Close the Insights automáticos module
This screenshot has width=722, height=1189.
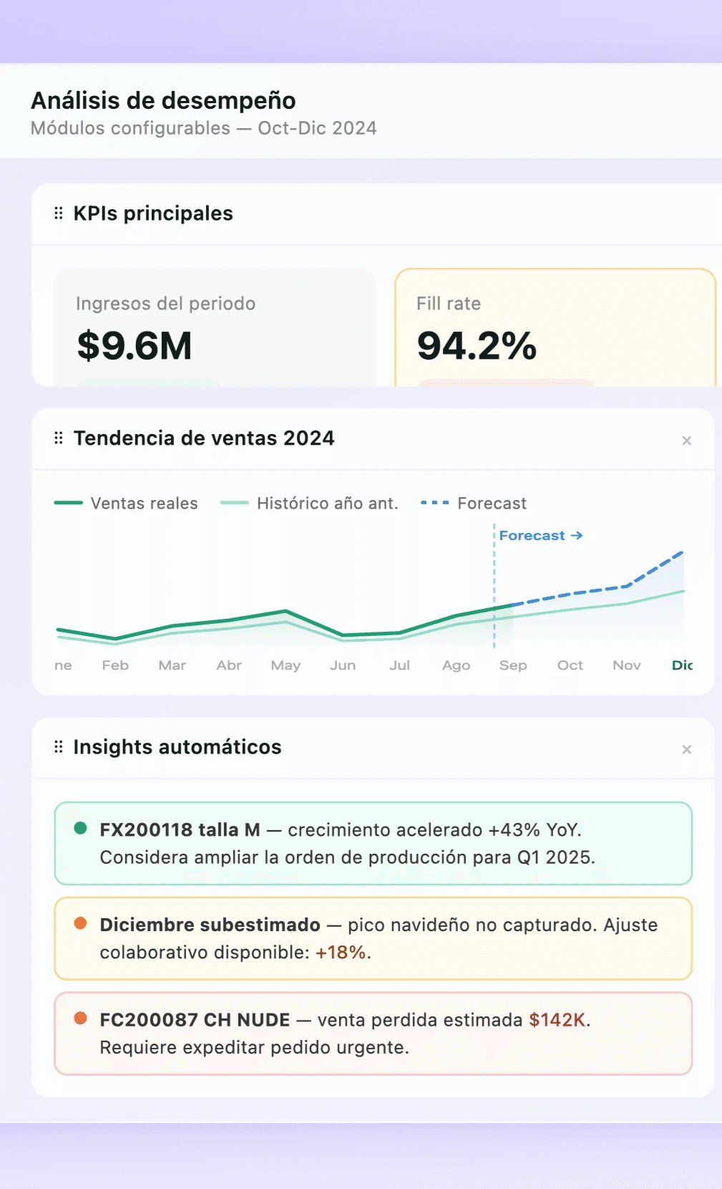click(687, 749)
